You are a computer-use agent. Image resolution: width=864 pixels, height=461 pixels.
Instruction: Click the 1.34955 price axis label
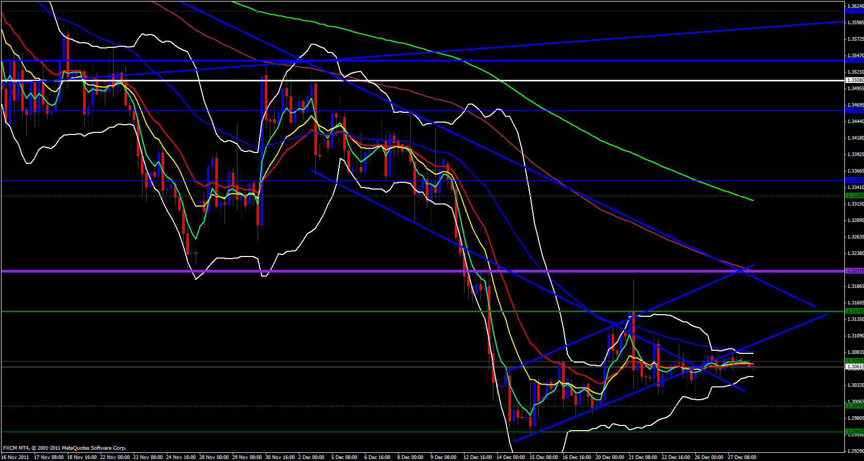pyautogui.click(x=855, y=89)
